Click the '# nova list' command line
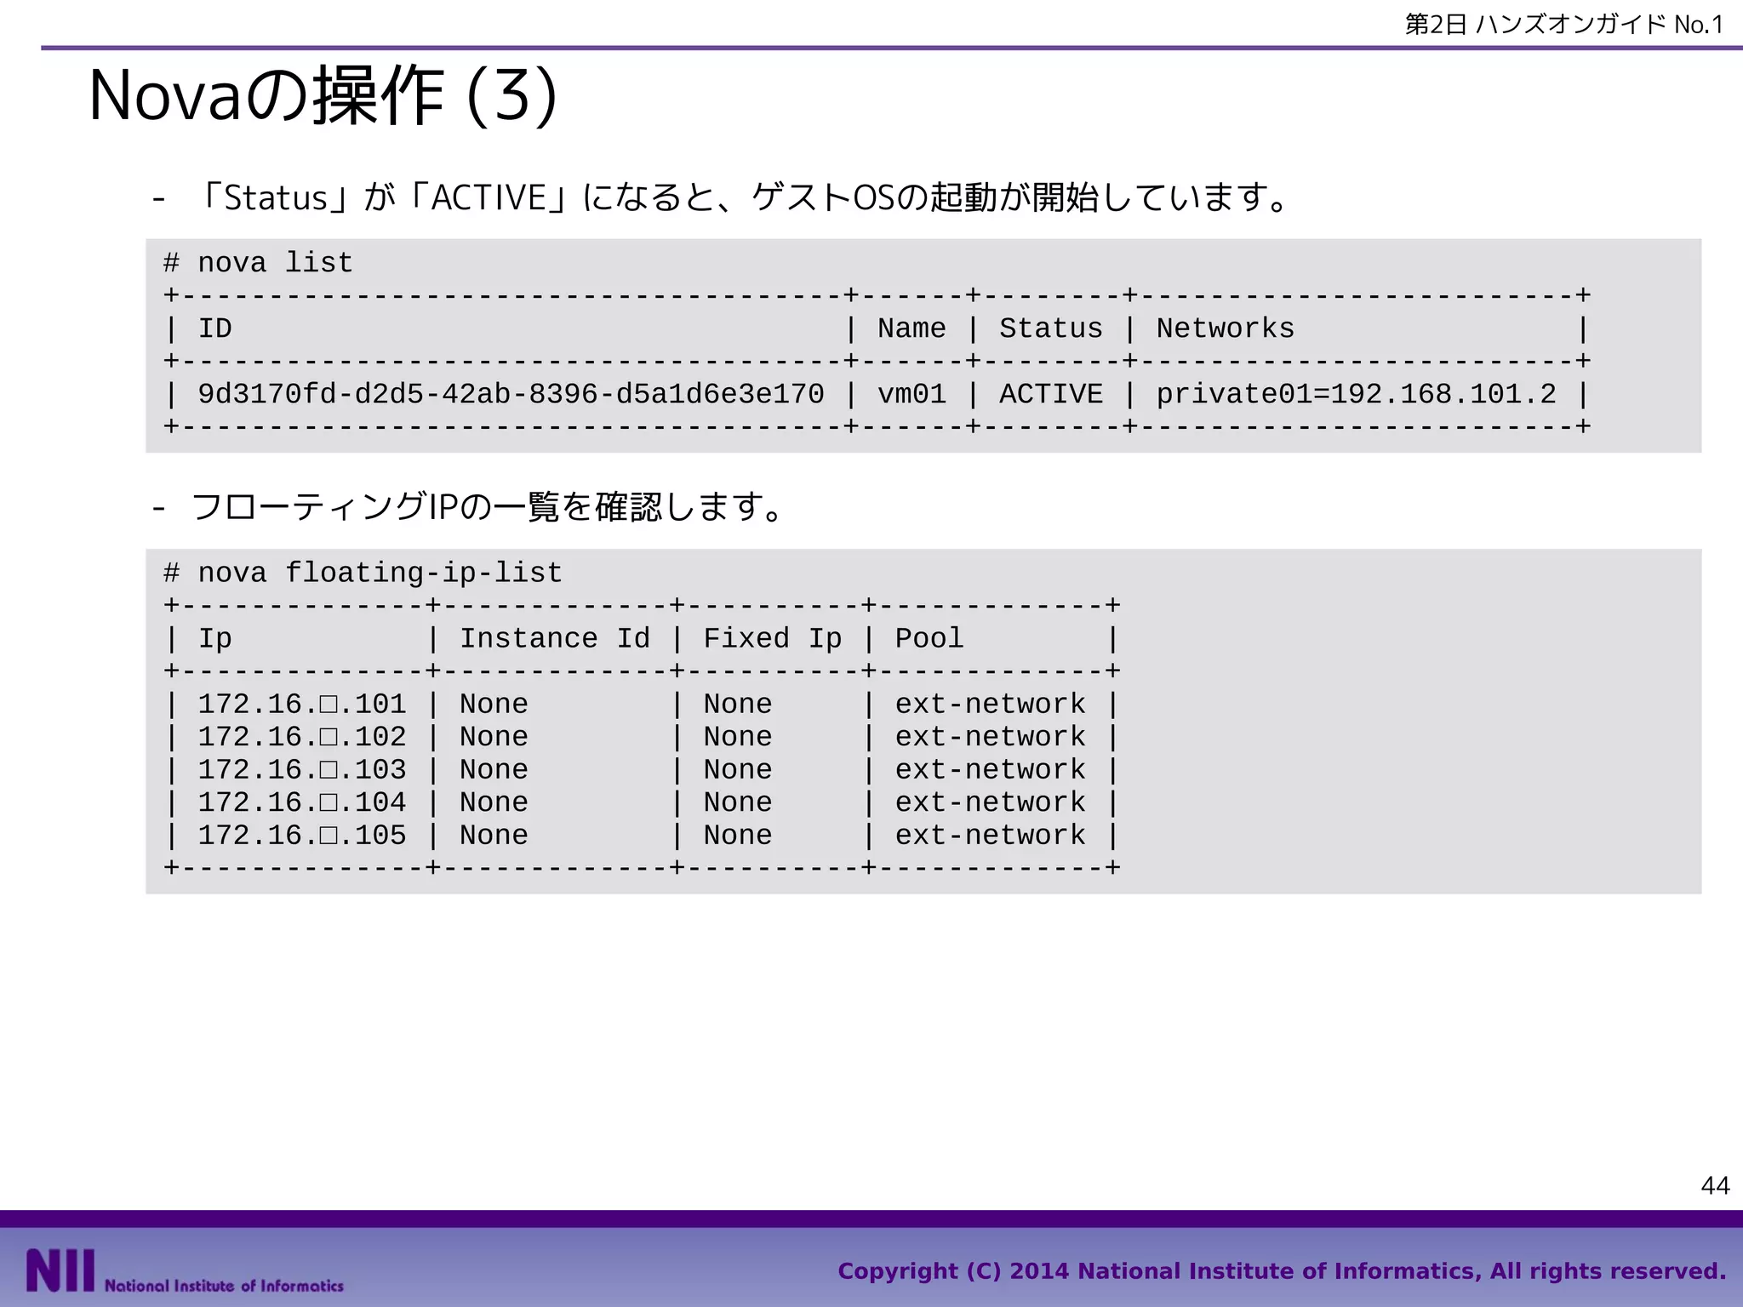 click(x=258, y=263)
